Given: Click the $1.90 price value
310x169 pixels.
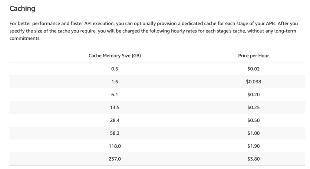Looking at the screenshot, I should click(253, 146).
